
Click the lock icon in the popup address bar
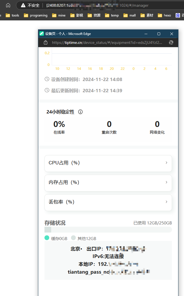tap(46, 42)
